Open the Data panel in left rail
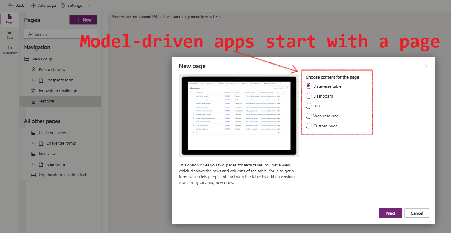The height and width of the screenshot is (233, 451). point(10,34)
